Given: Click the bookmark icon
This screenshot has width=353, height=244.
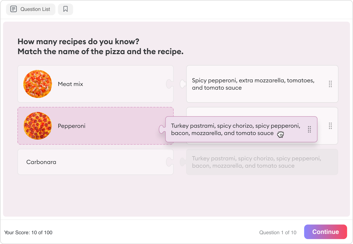Looking at the screenshot, I should pyautogui.click(x=65, y=9).
